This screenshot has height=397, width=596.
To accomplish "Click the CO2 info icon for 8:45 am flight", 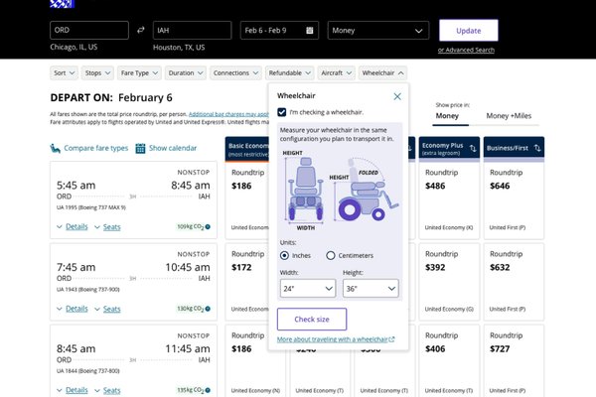I will tap(208, 390).
